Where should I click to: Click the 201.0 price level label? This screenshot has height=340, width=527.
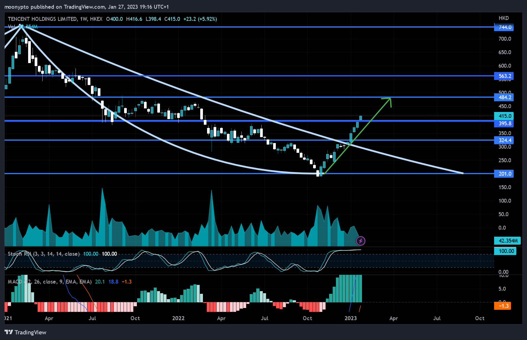(x=504, y=174)
